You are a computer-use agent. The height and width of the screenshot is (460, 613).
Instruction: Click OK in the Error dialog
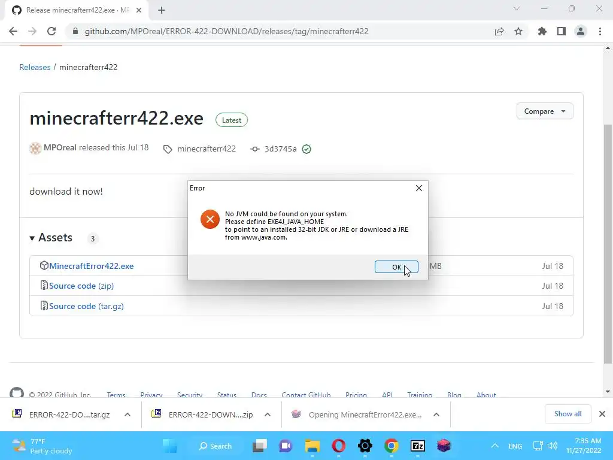coord(396,267)
